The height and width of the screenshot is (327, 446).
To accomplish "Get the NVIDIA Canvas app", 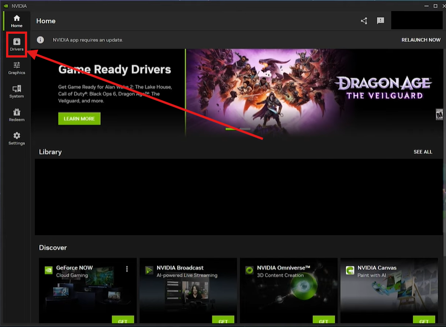I will click(424, 320).
